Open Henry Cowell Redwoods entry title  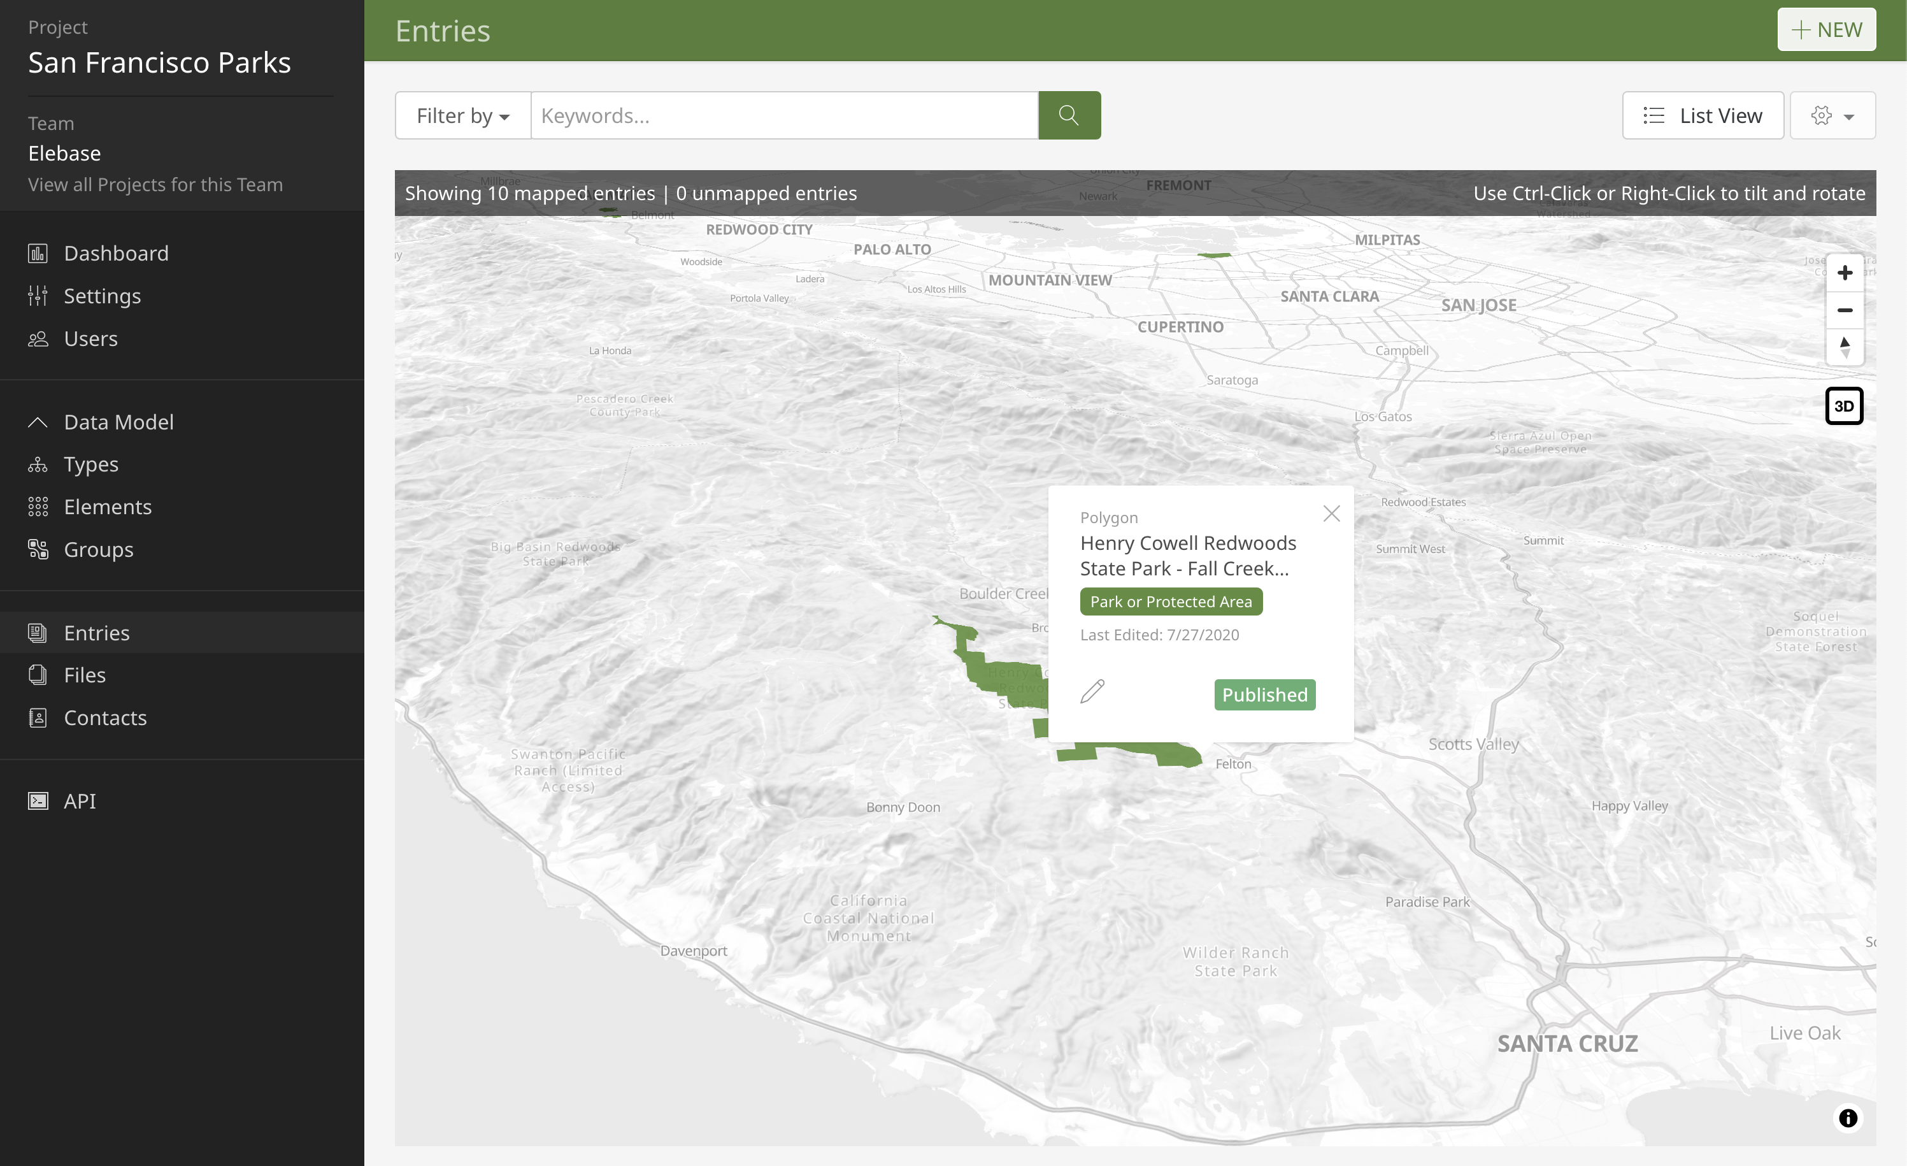(1188, 556)
